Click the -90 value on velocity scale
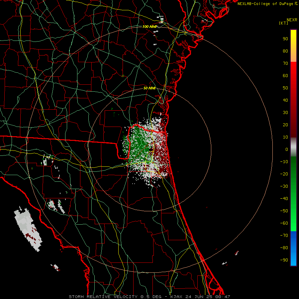This screenshot has width=299, height=299. (x=284, y=260)
